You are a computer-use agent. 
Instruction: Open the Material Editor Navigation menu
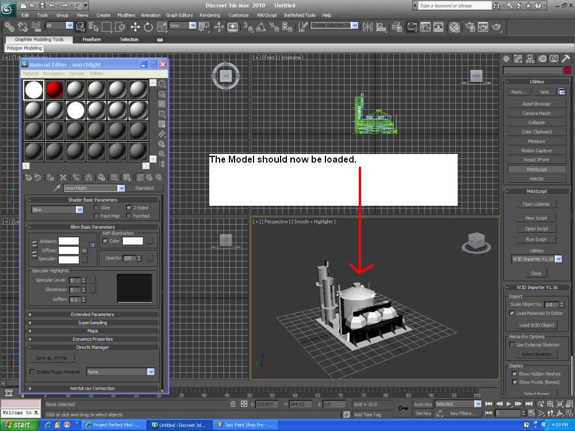(53, 74)
